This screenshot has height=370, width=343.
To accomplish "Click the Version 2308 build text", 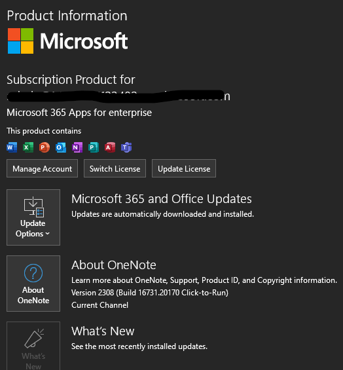I will (x=150, y=293).
